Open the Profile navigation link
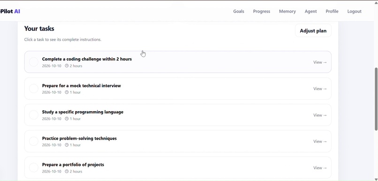This screenshot has height=181, width=378. (332, 11)
